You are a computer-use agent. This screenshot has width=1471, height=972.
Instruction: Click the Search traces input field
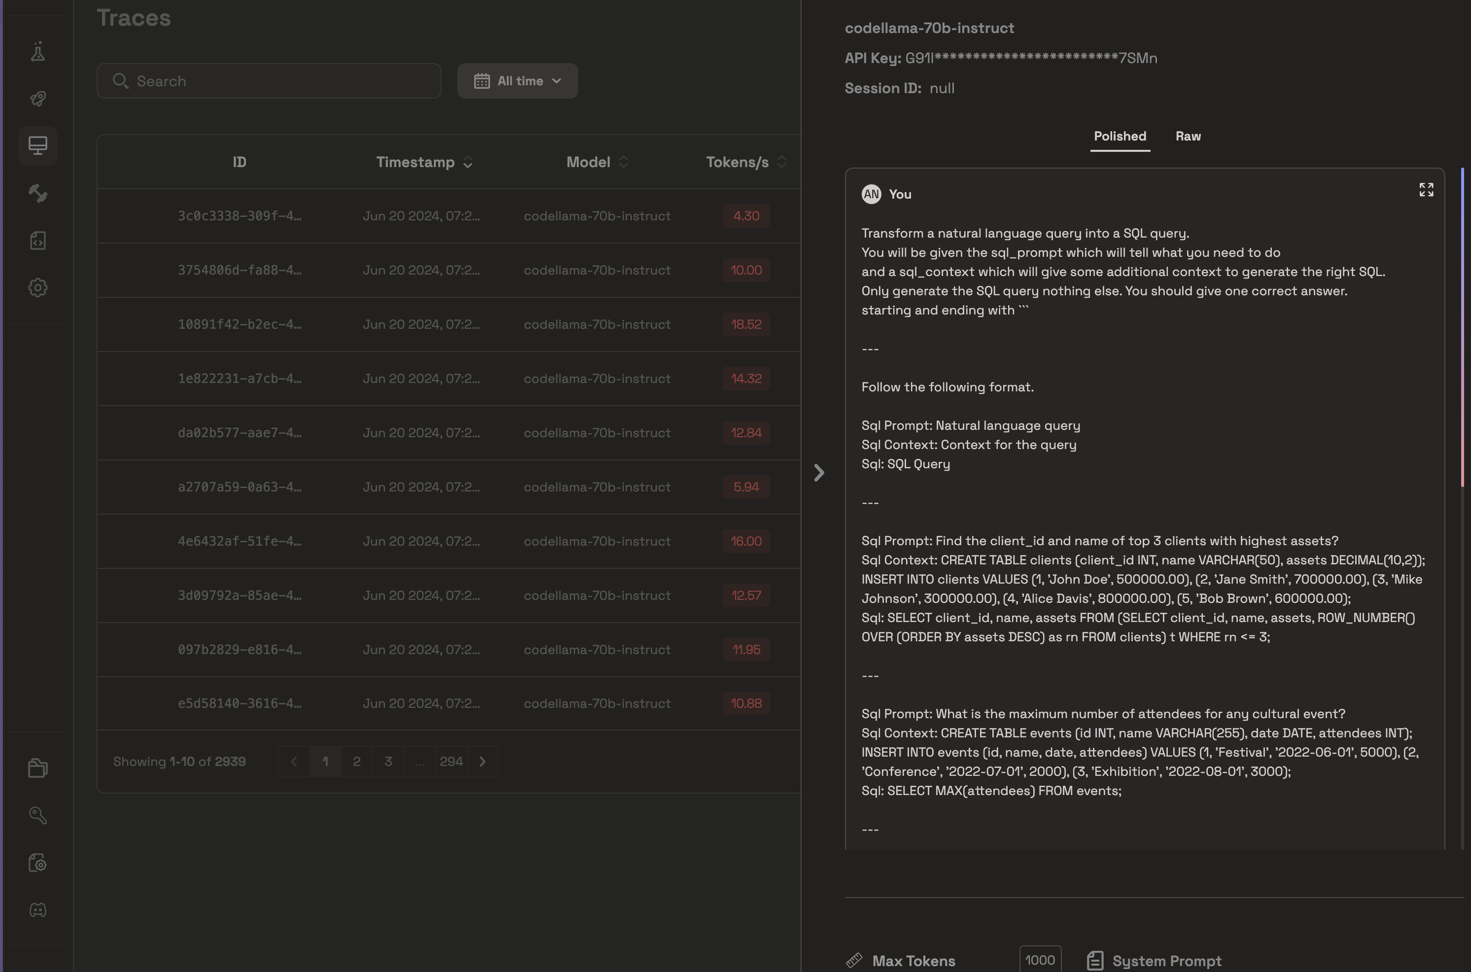[x=269, y=81]
